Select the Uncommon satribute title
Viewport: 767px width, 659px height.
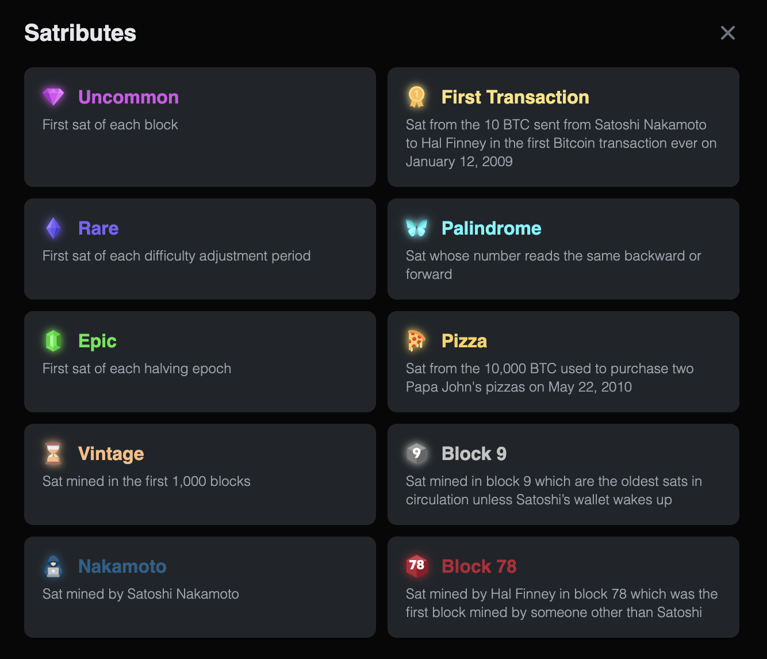pos(128,97)
